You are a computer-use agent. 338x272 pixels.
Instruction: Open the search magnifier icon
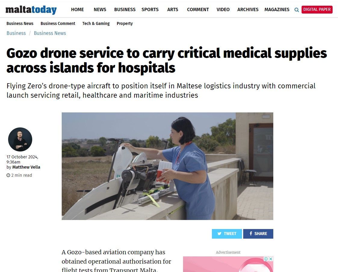pyautogui.click(x=296, y=10)
